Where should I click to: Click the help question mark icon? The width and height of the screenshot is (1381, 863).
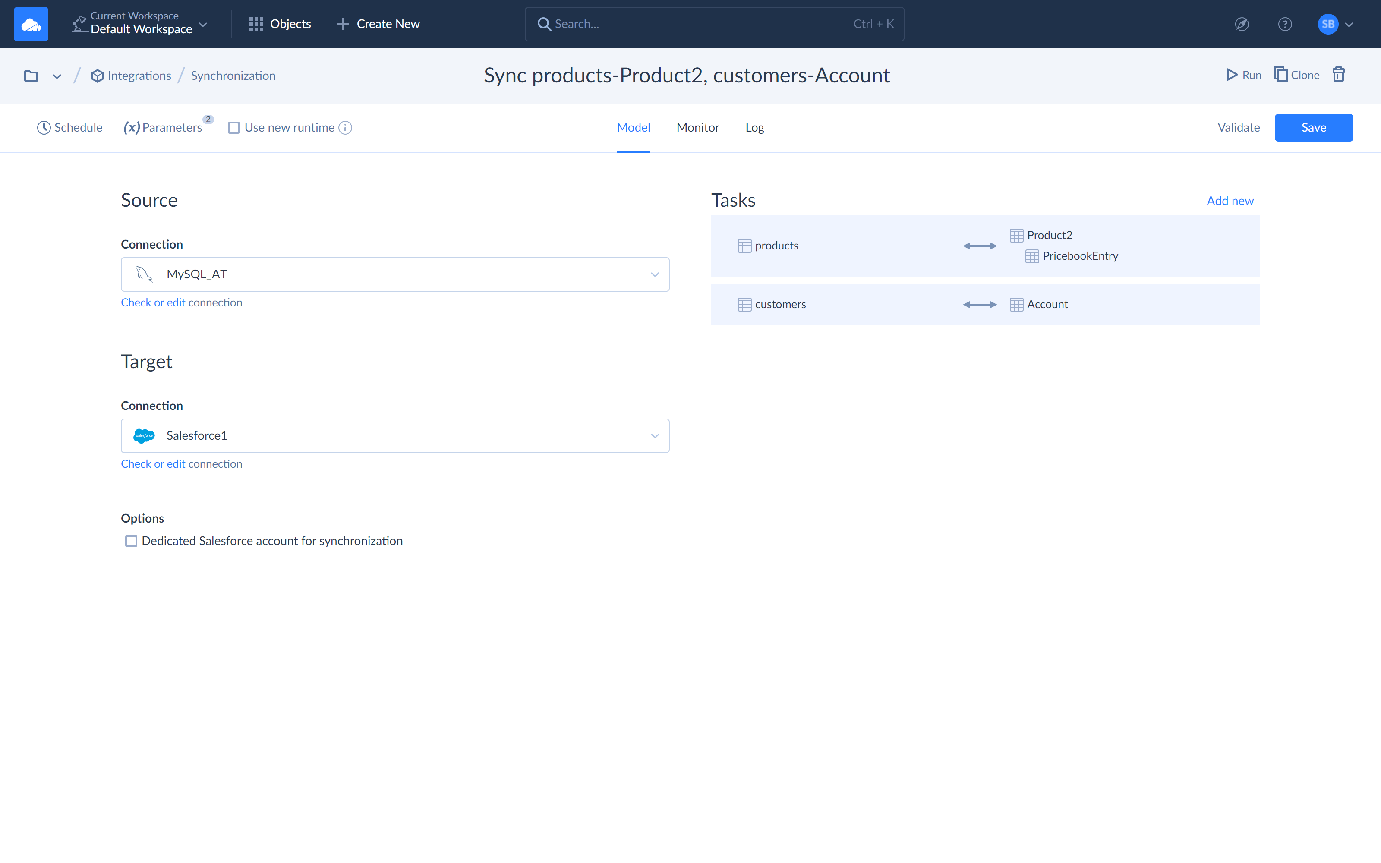[x=1285, y=24]
